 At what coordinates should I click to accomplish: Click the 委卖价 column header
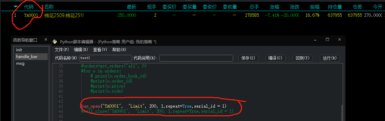click(210, 7)
